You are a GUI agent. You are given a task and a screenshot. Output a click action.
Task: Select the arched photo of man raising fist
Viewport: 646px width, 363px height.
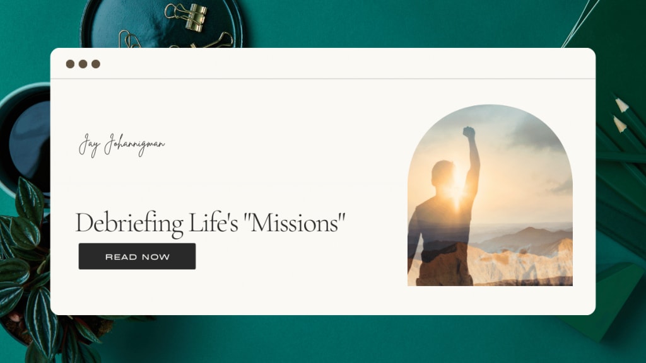pos(490,195)
